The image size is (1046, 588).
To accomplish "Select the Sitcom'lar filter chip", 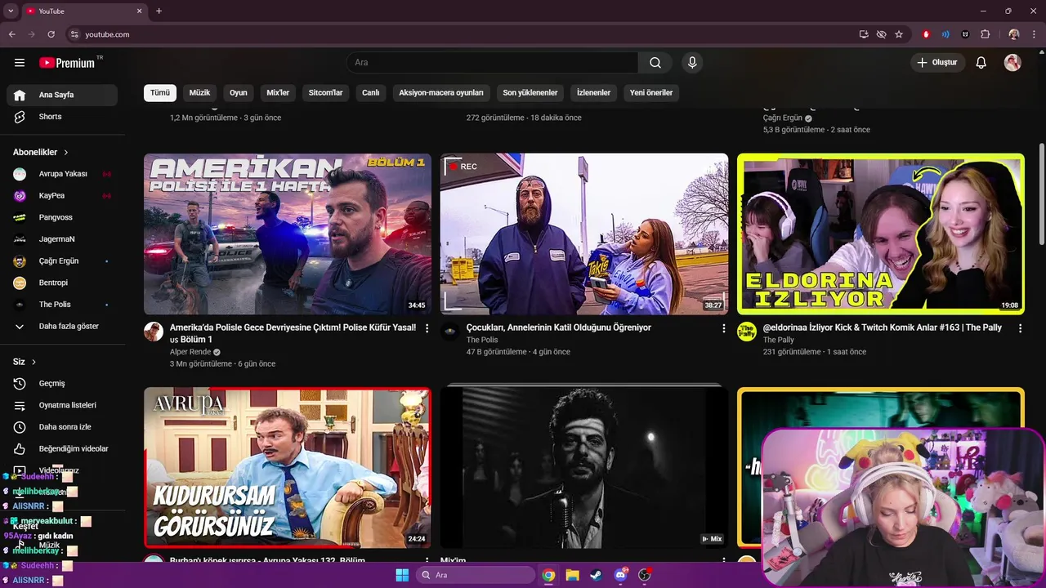I will (325, 92).
